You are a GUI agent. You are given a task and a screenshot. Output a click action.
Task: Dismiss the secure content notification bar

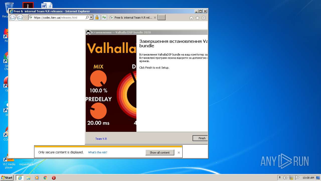click(179, 153)
